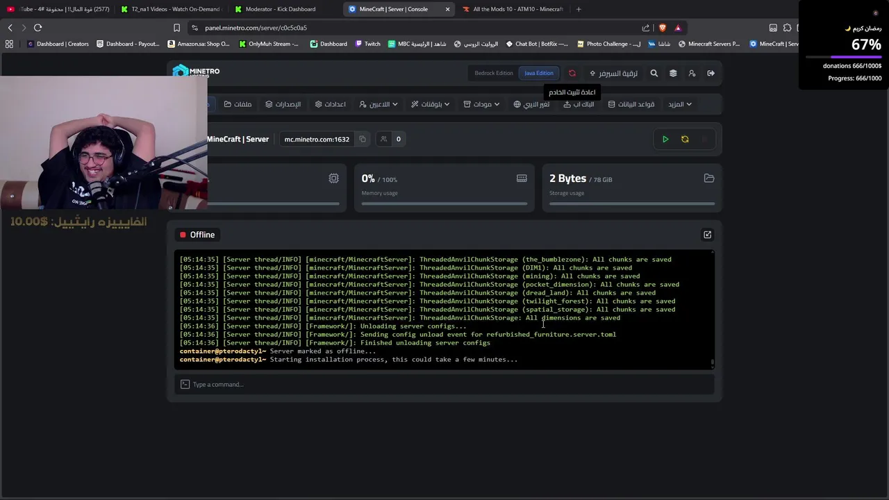Click the MineCraft | Server title text
This screenshot has width=889, height=500.
(x=238, y=139)
